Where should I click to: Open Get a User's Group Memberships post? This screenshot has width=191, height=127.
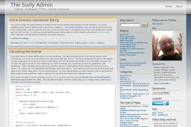coord(129,122)
